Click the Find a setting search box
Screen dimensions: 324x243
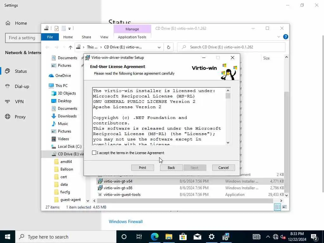click(x=23, y=38)
